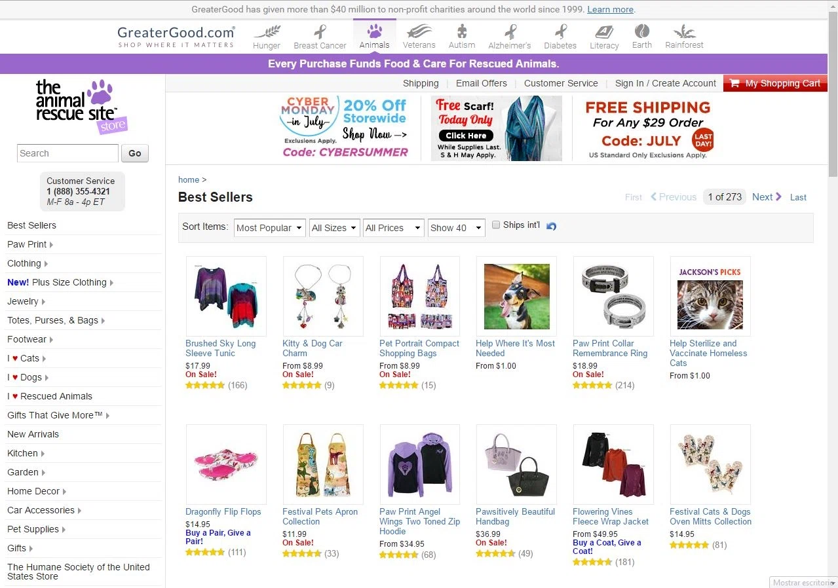Viewport: 838px width, 588px height.
Task: Open the Most Popular sort dropdown
Action: [269, 228]
